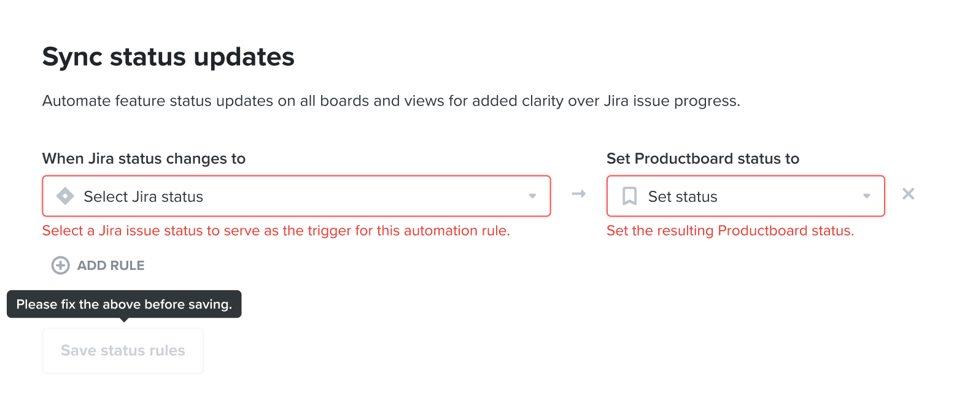Select the chevron on the Productboard status selector
Viewport: 954px width, 411px height.
coord(866,196)
